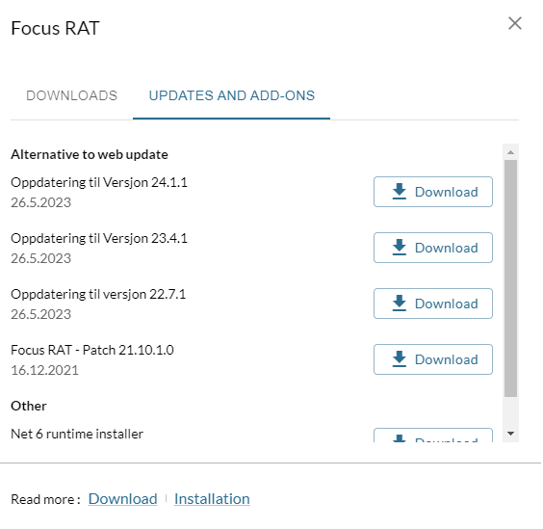The height and width of the screenshot is (529, 543).
Task: Select the Net 6 runtime installer entry
Action: coord(77,434)
